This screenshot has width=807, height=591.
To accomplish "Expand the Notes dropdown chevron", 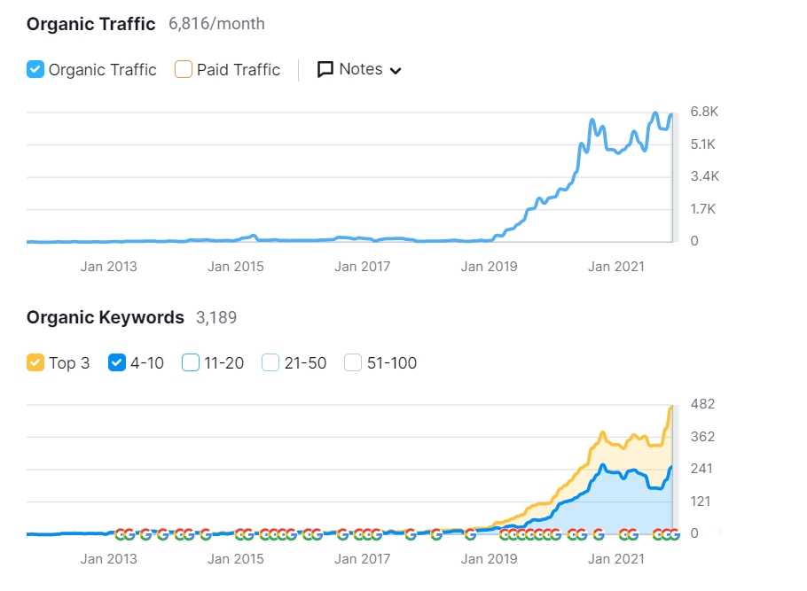I will (x=396, y=71).
